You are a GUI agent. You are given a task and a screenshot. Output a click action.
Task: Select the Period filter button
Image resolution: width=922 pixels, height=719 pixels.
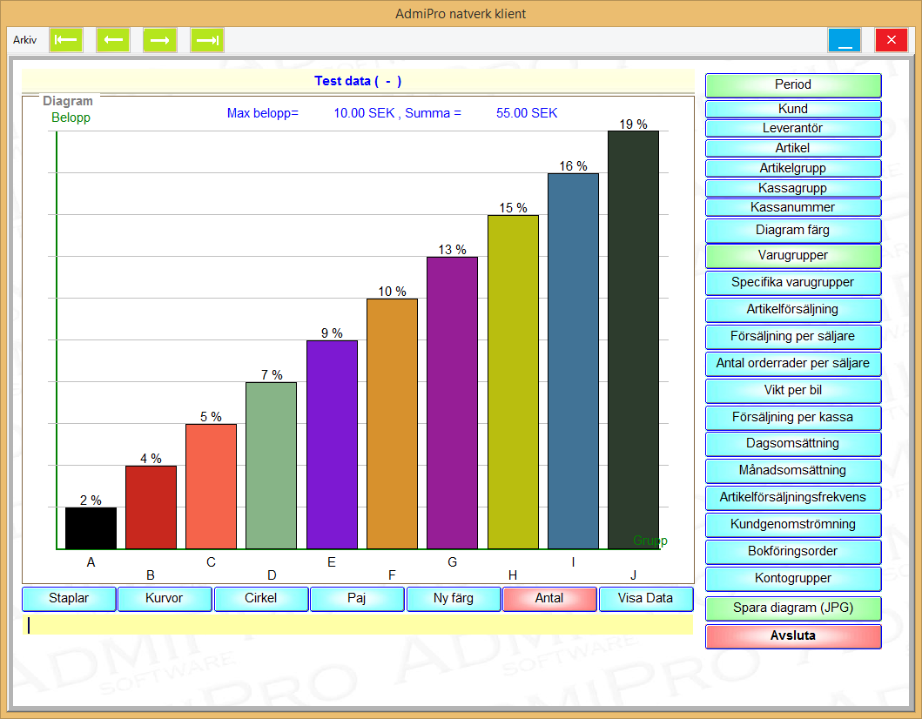tap(793, 85)
